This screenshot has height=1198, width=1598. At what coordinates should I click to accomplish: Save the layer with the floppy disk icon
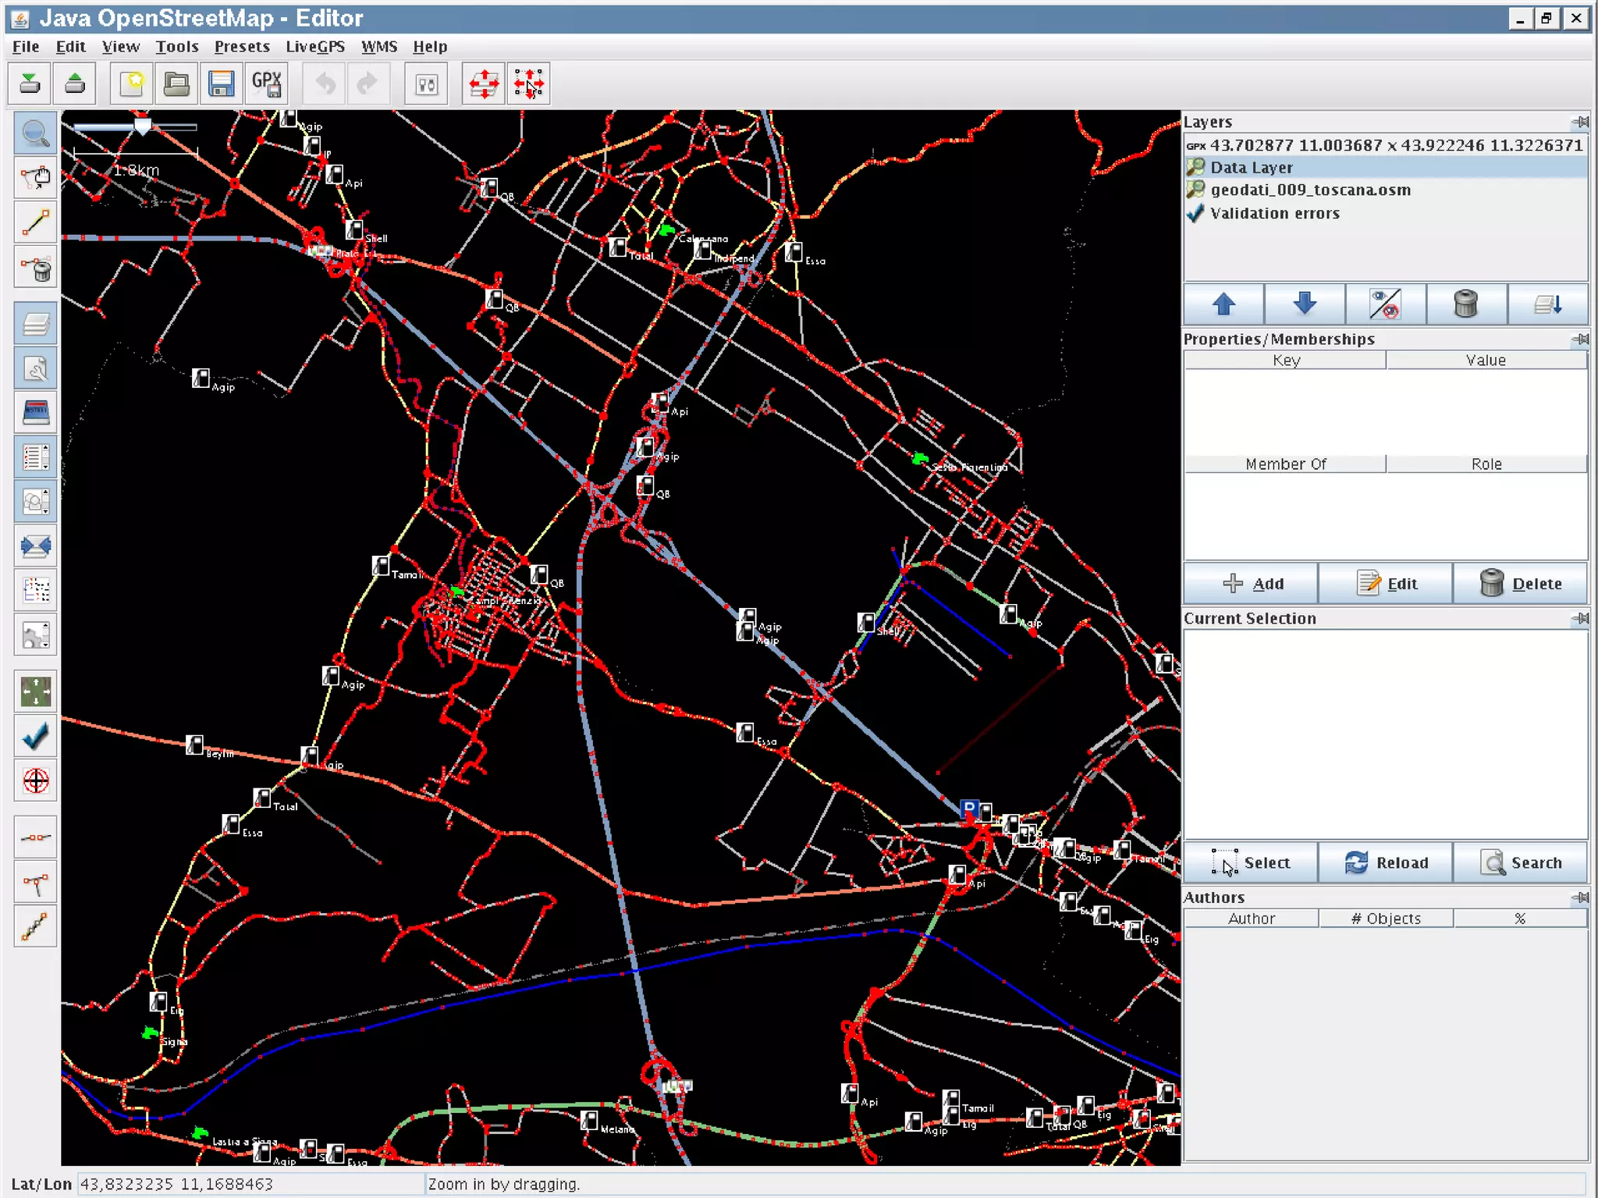[x=222, y=84]
